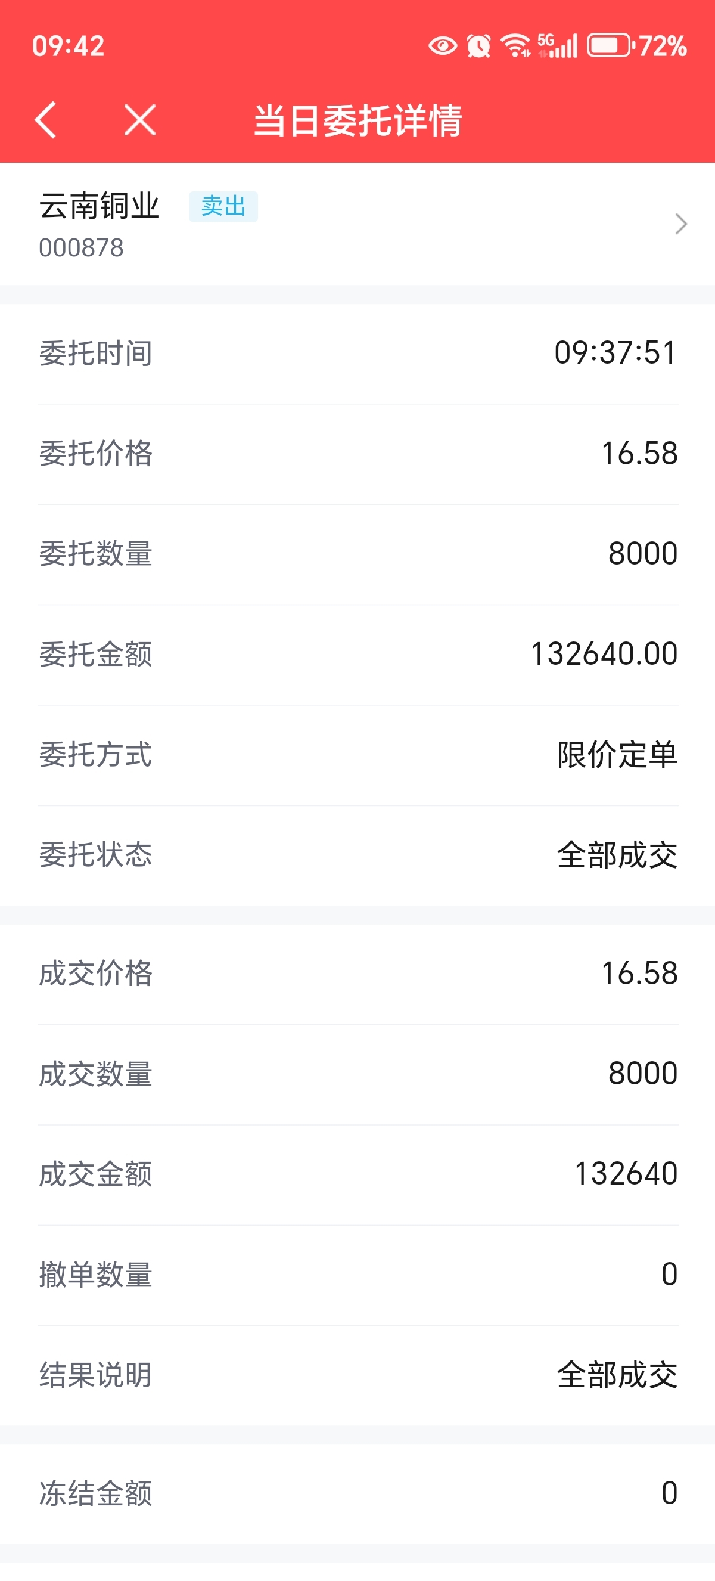Tap the 云南铜业 stock name
The height and width of the screenshot is (1581, 715).
point(100,206)
